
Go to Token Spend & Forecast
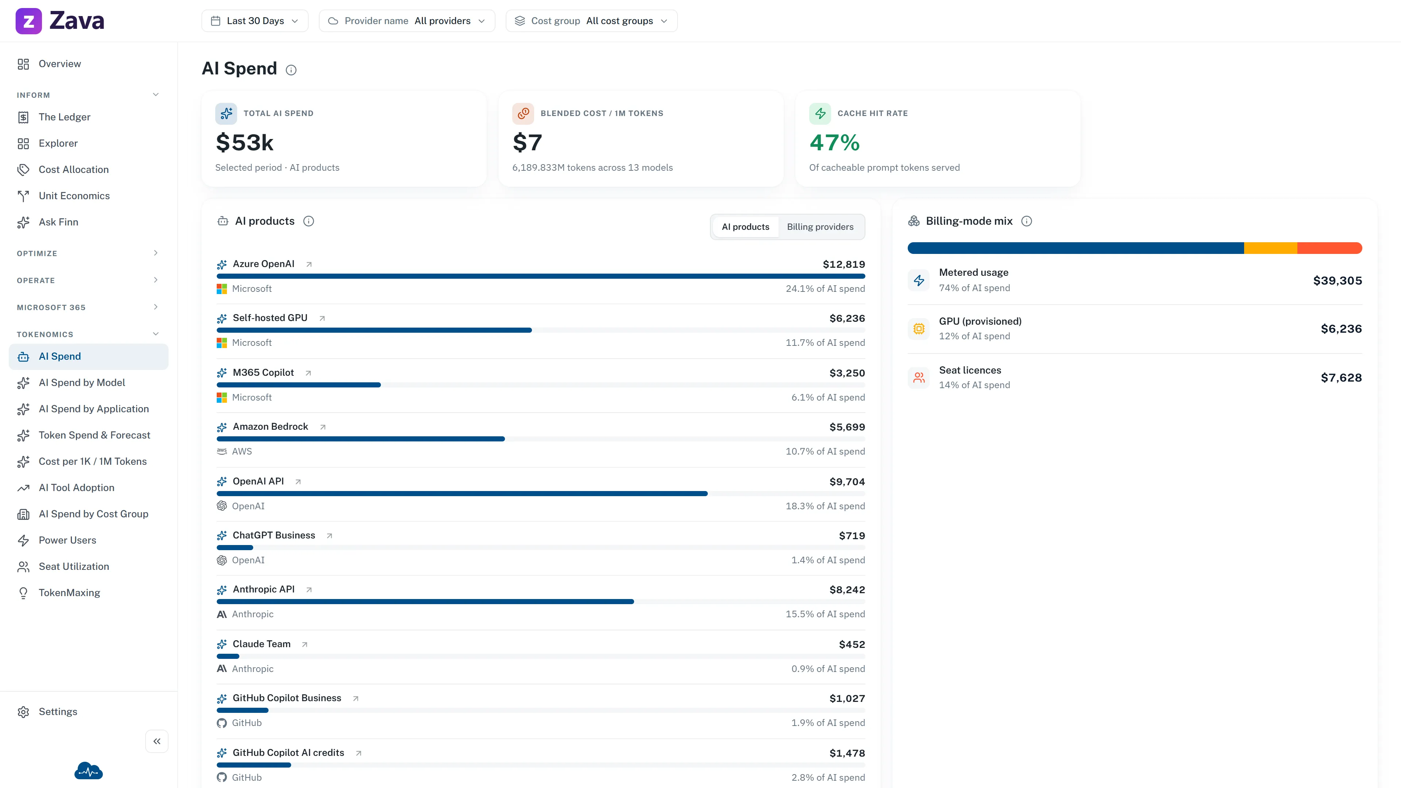[89, 436]
